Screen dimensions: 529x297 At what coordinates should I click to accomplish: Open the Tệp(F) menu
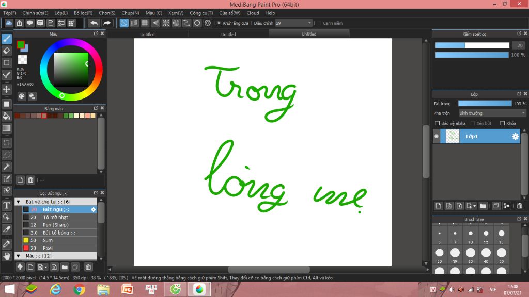click(9, 13)
